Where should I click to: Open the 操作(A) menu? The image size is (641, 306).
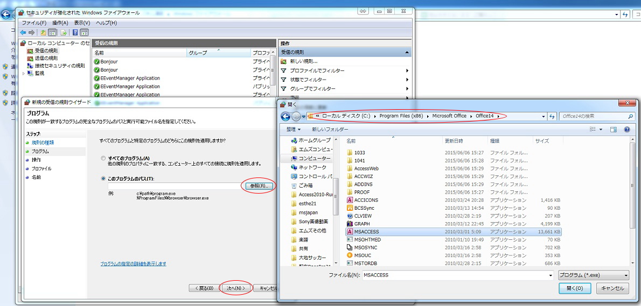[60, 23]
